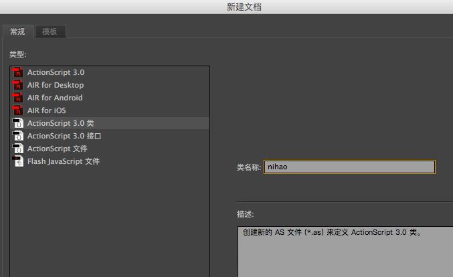Select ActionScript 3.0 接口 entry

pyautogui.click(x=110, y=136)
